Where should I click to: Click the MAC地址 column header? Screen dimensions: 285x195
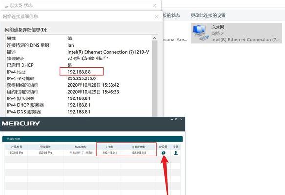[x=81, y=147]
